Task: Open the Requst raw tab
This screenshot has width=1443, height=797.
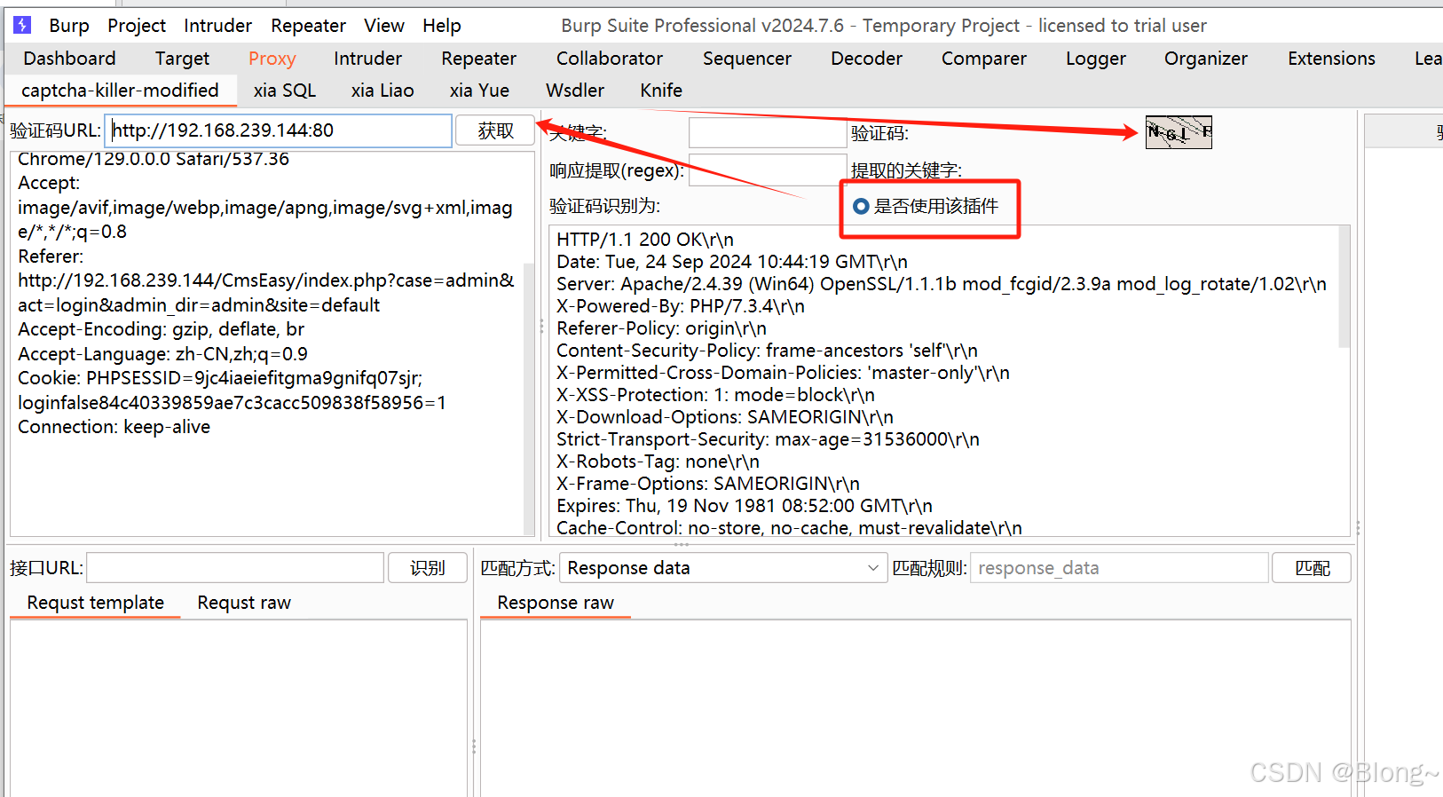Action: coord(244,603)
